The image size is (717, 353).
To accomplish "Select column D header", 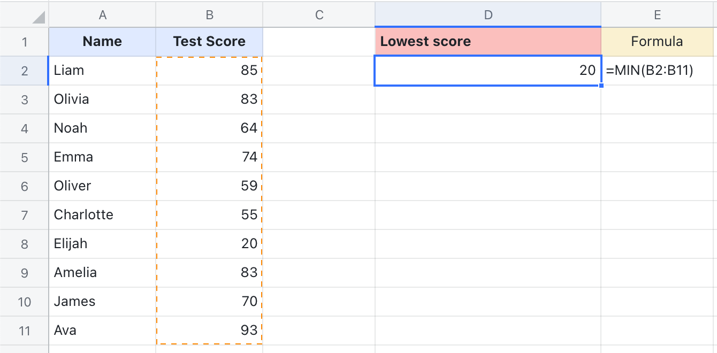I will (487, 14).
